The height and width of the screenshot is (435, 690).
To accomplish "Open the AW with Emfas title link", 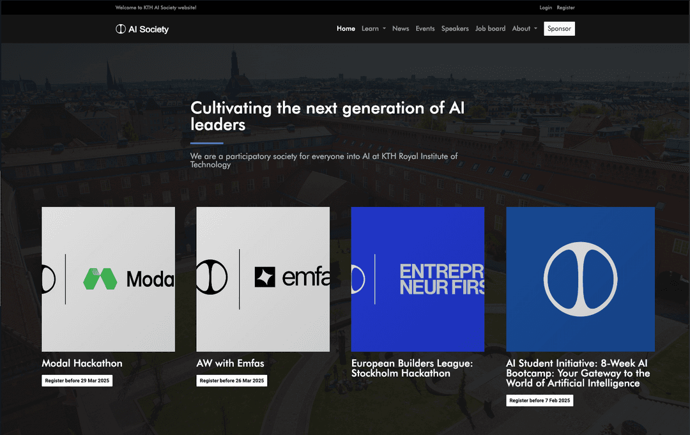I will (x=230, y=363).
